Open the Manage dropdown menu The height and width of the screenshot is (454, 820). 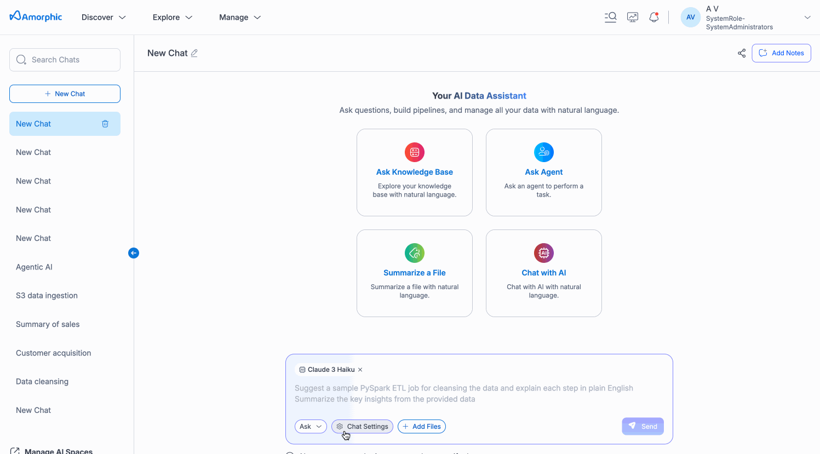[x=240, y=17]
